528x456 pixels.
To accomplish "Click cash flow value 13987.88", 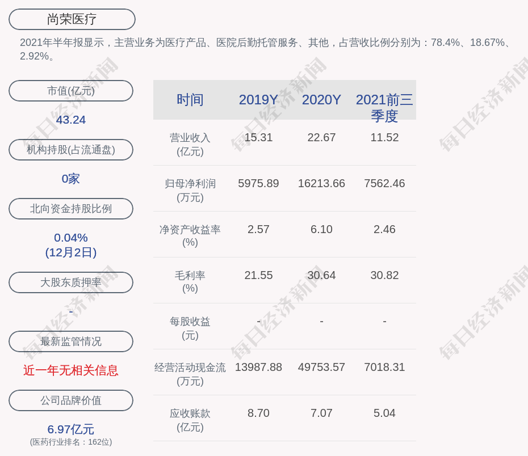I will click(x=258, y=367).
